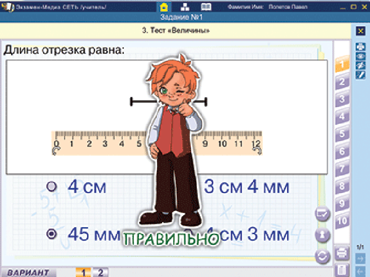
Task: Select the "4 см" answer option
Action: (x=51, y=187)
